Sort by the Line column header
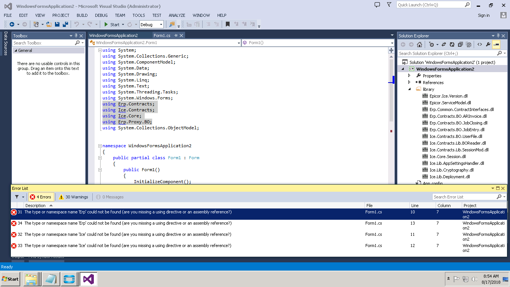 click(423, 206)
